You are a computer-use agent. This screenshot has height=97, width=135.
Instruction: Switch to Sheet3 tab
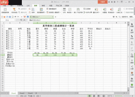(30, 93)
